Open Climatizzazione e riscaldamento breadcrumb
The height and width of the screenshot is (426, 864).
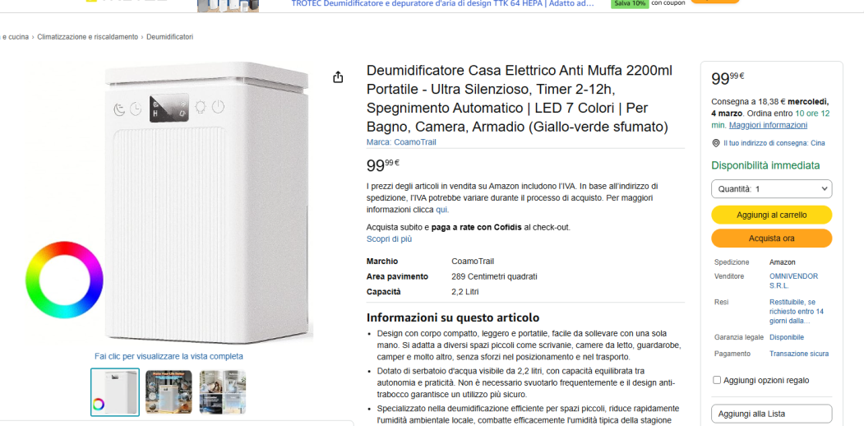88,37
